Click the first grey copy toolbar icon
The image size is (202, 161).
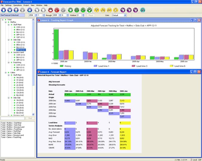37,10
